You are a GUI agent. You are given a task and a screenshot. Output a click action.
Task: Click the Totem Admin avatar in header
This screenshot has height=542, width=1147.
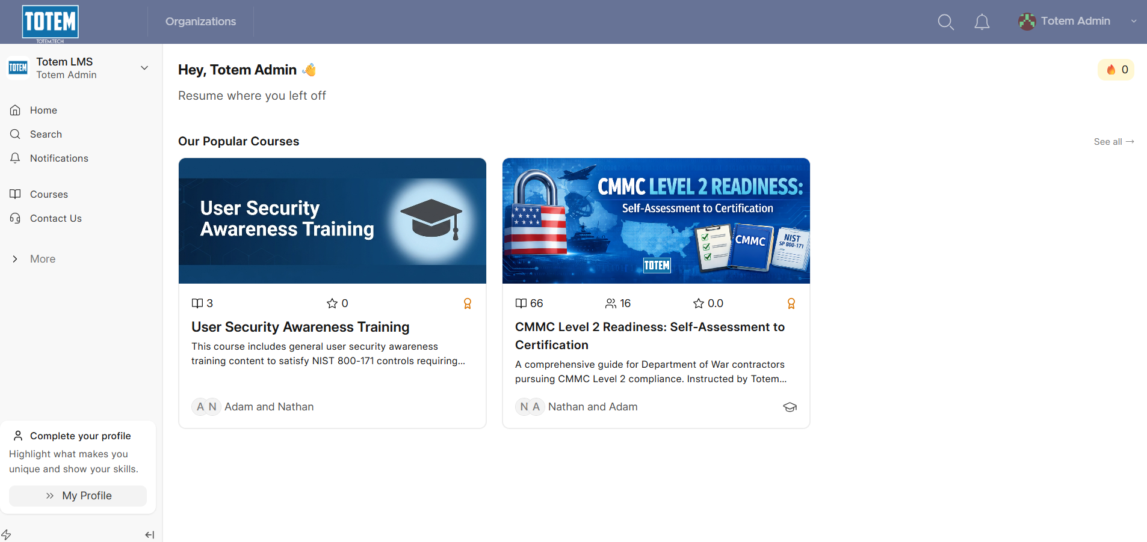pyautogui.click(x=1027, y=22)
